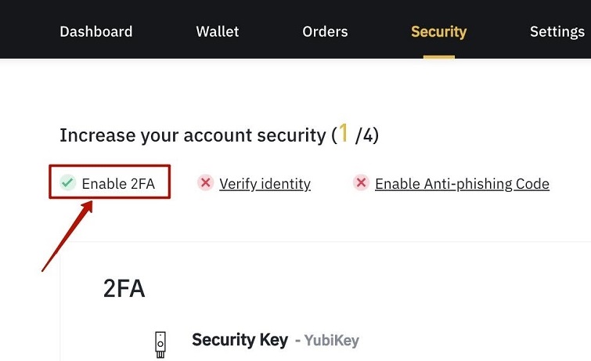Viewport: 591px width, 361px height.
Task: Click the red X icon beside Anti-phishing Code
Action: click(x=361, y=183)
